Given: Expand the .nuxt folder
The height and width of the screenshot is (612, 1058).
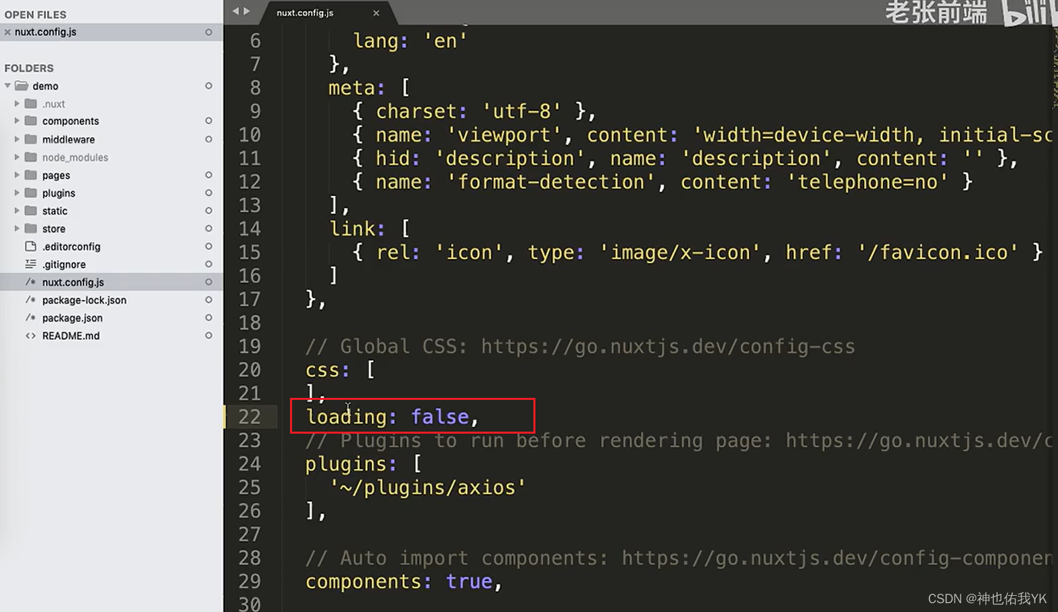Looking at the screenshot, I should pyautogui.click(x=17, y=103).
